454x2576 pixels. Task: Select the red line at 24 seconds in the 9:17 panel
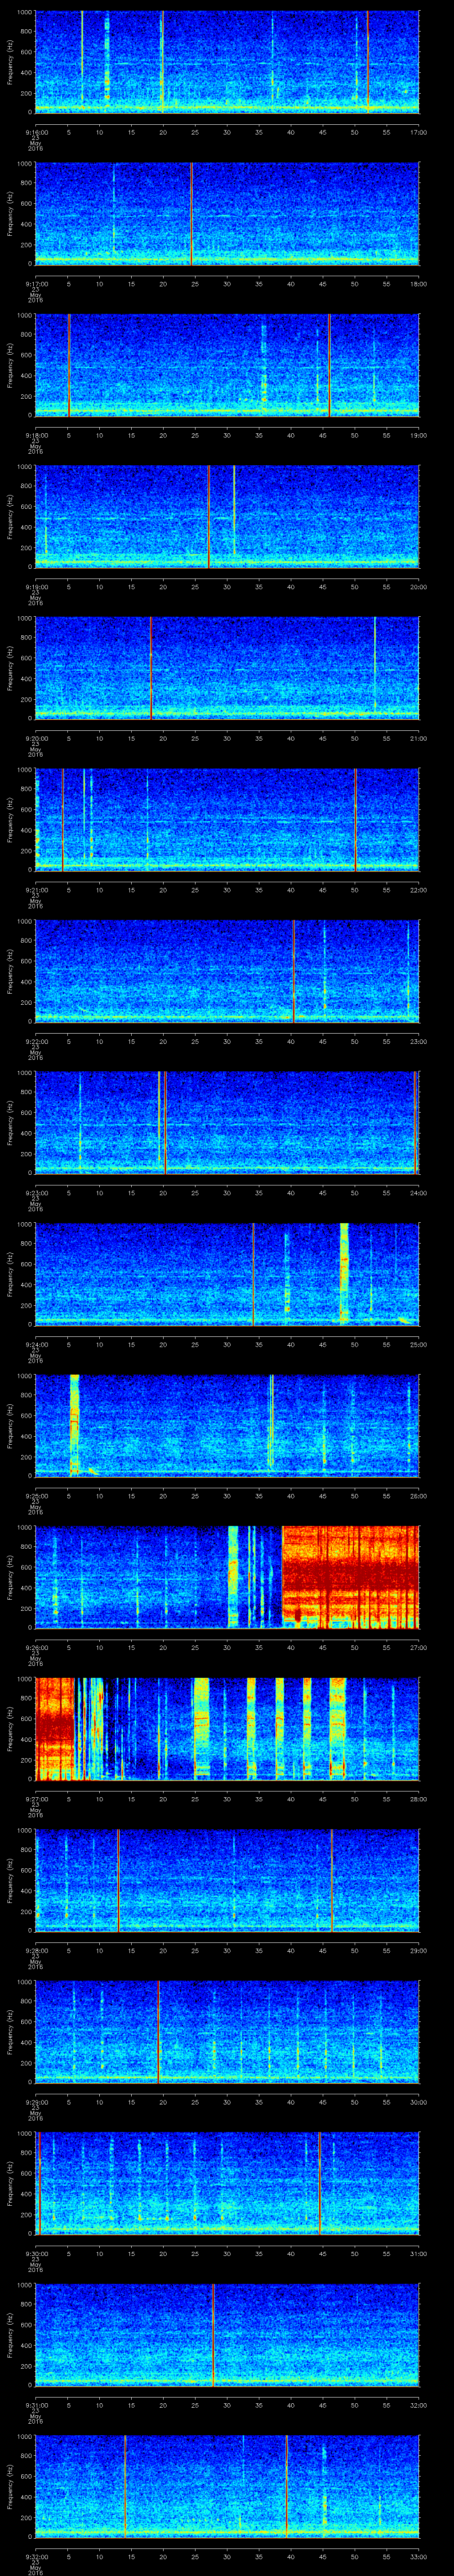[192, 213]
